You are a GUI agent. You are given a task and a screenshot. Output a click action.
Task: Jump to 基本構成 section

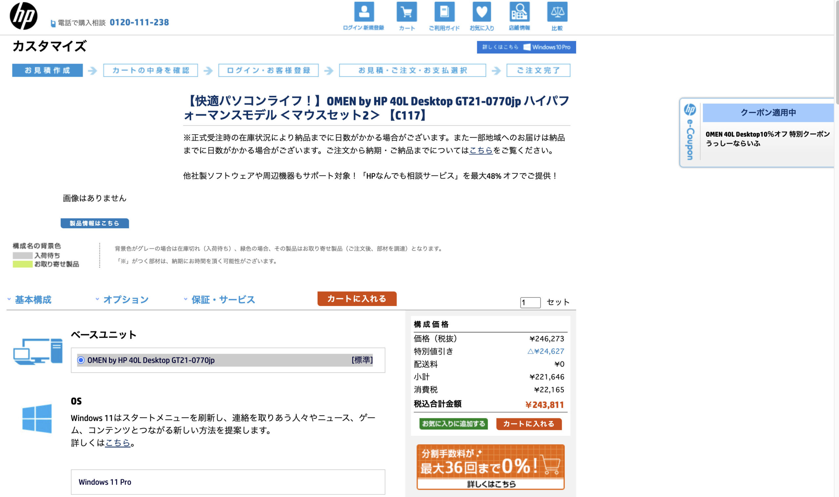33,299
